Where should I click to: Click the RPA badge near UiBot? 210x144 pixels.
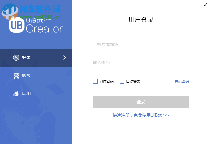48,19
